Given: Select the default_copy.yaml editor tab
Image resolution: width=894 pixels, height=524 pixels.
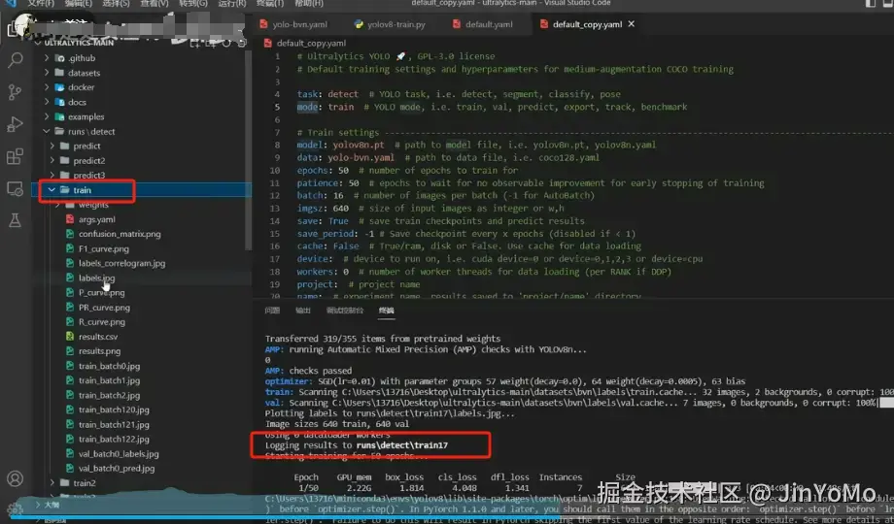Looking at the screenshot, I should tap(587, 24).
